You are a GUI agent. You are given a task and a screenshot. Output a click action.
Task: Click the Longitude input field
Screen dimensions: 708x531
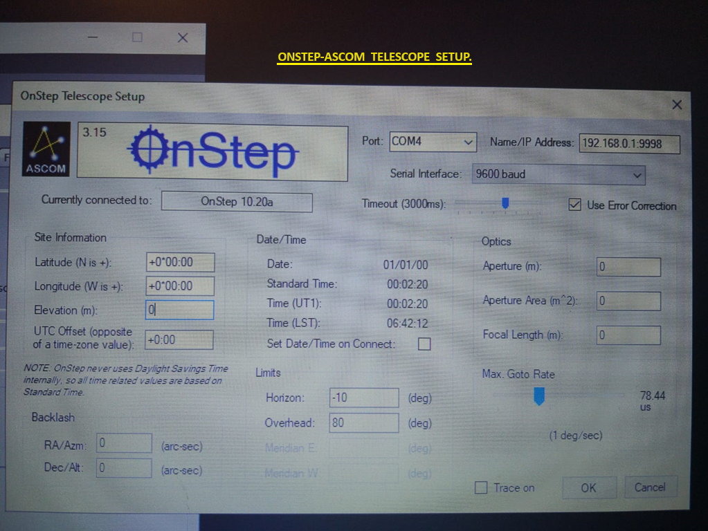coord(180,286)
